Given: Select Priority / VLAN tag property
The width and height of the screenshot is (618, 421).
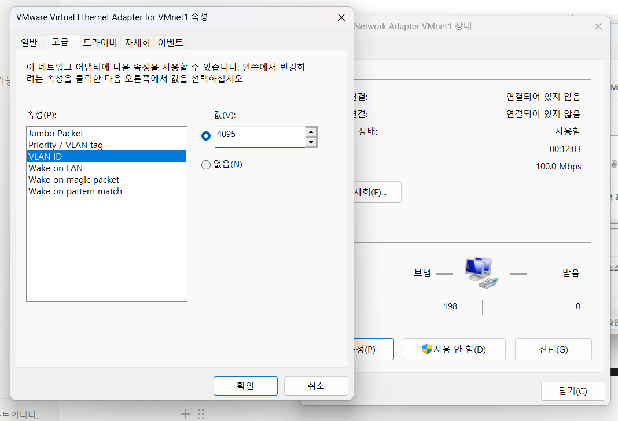Looking at the screenshot, I should 106,145.
